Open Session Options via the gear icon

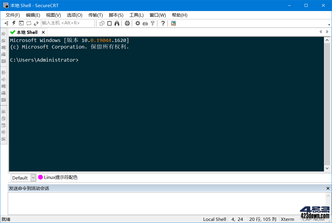click(137, 23)
